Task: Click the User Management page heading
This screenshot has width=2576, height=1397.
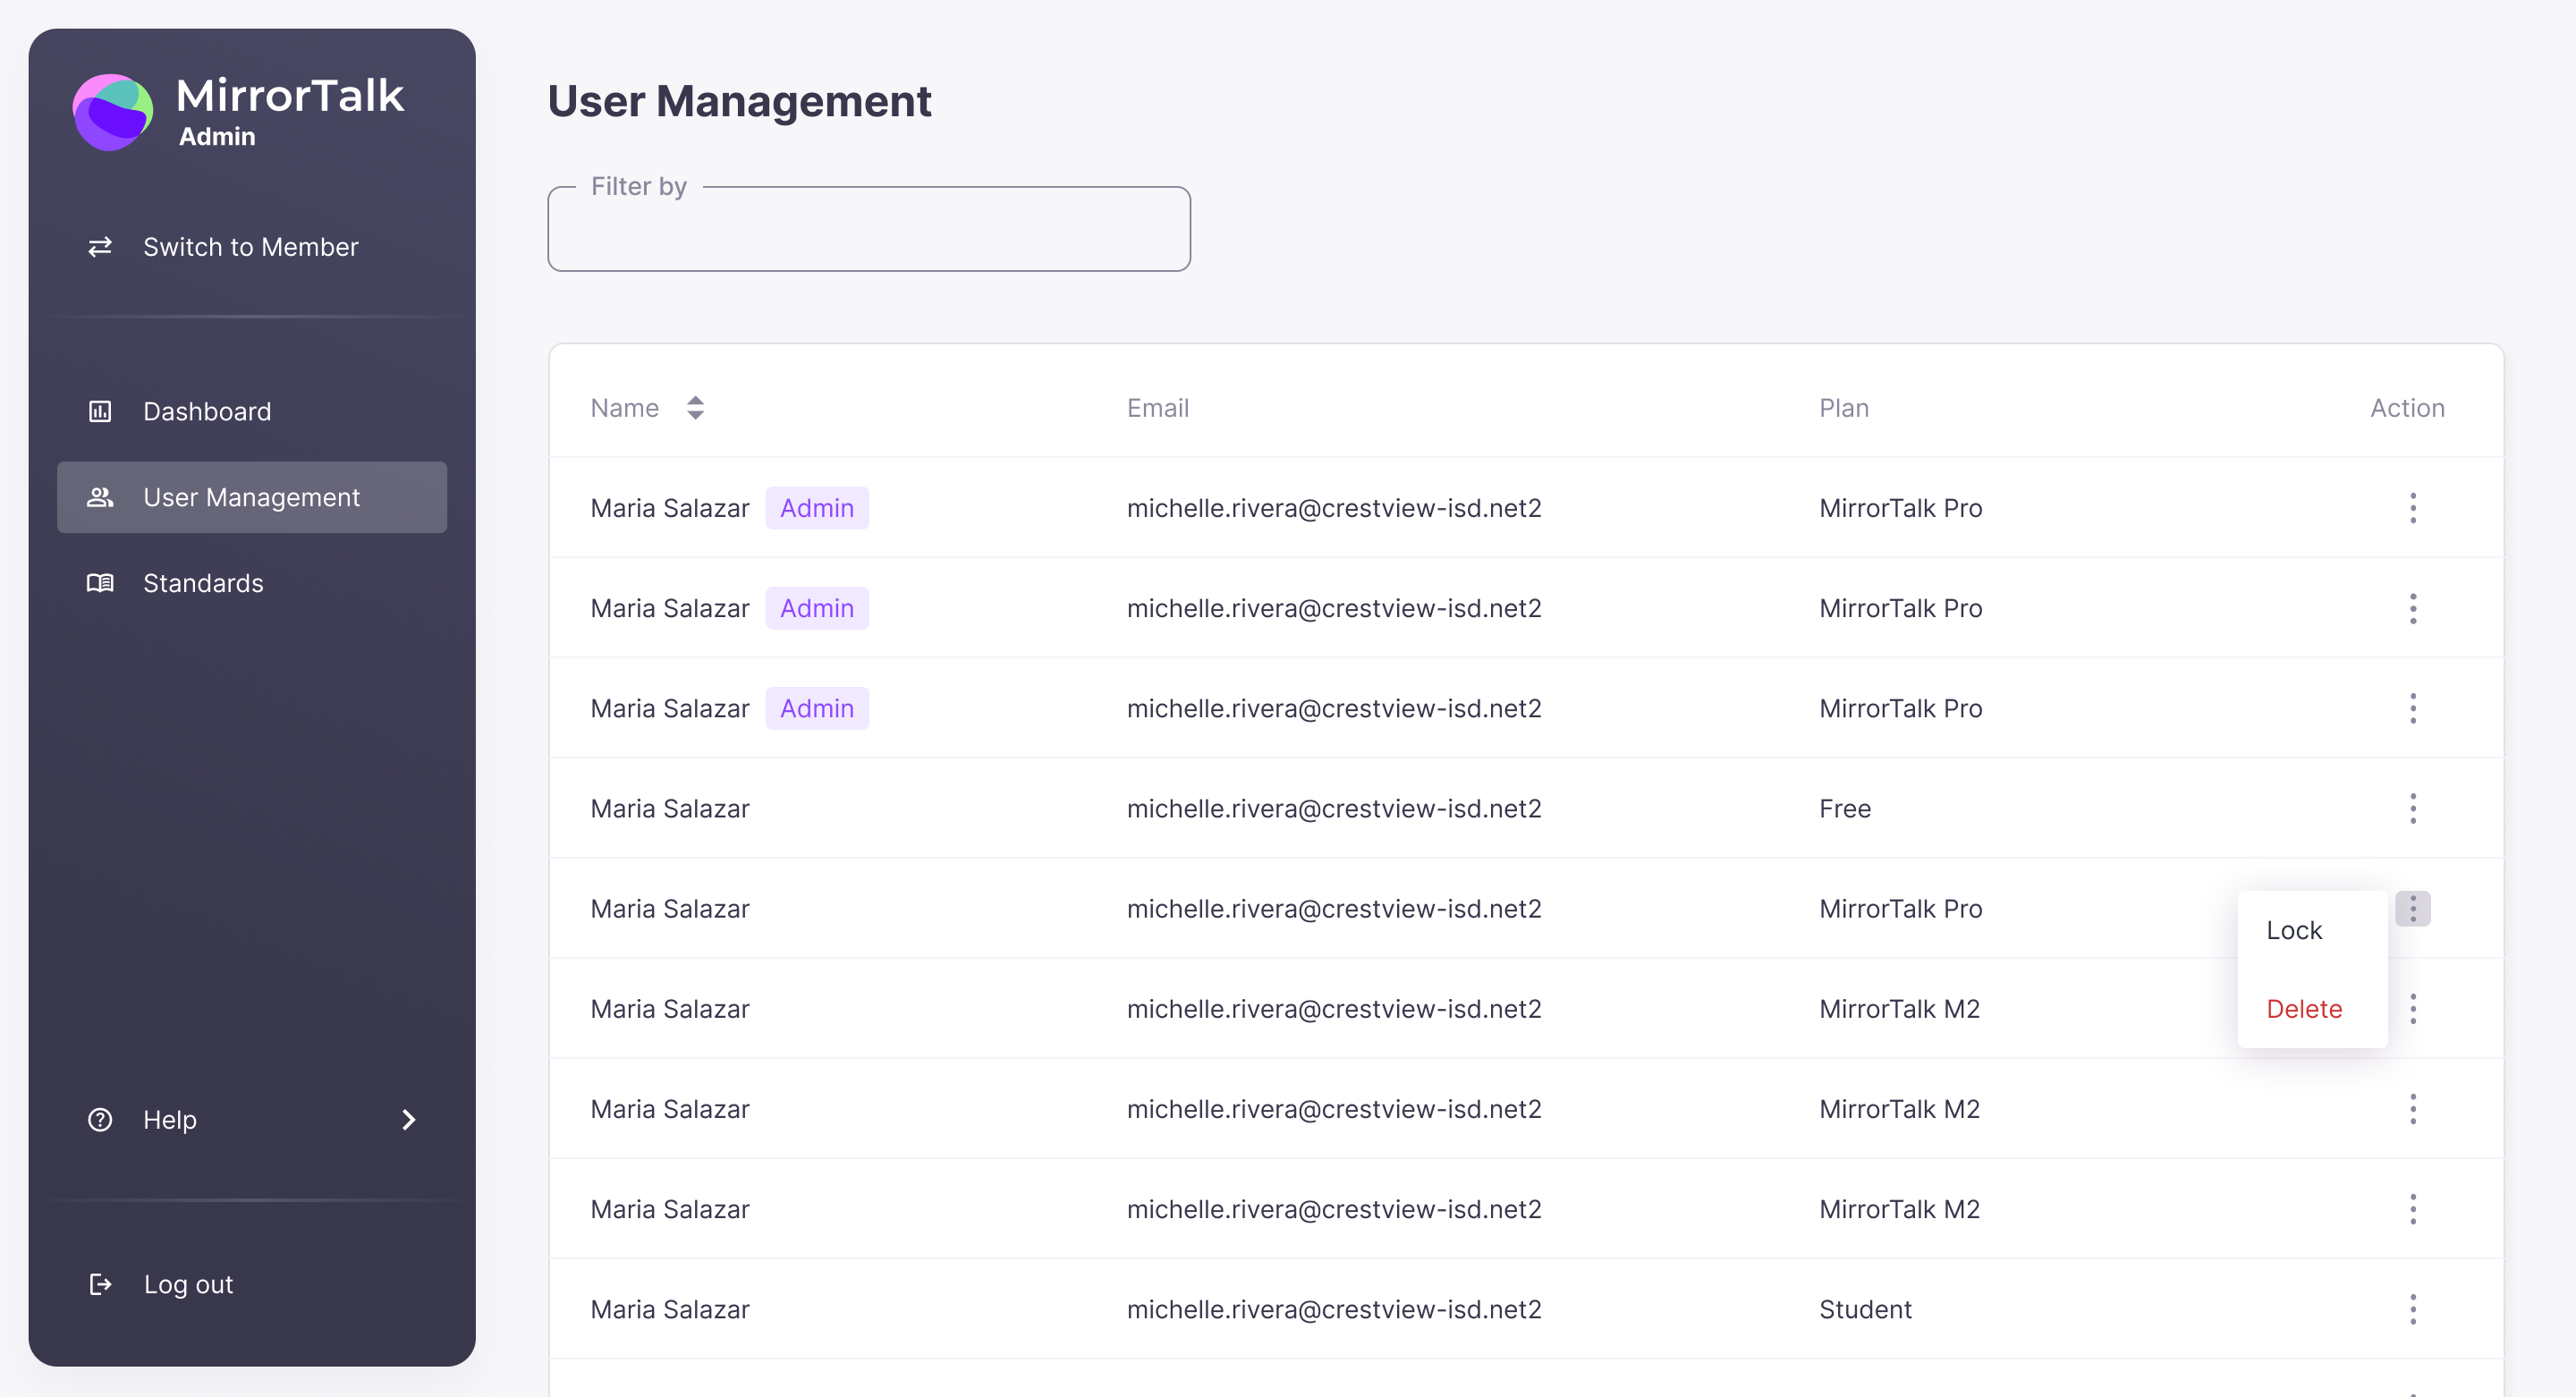Action: [739, 101]
